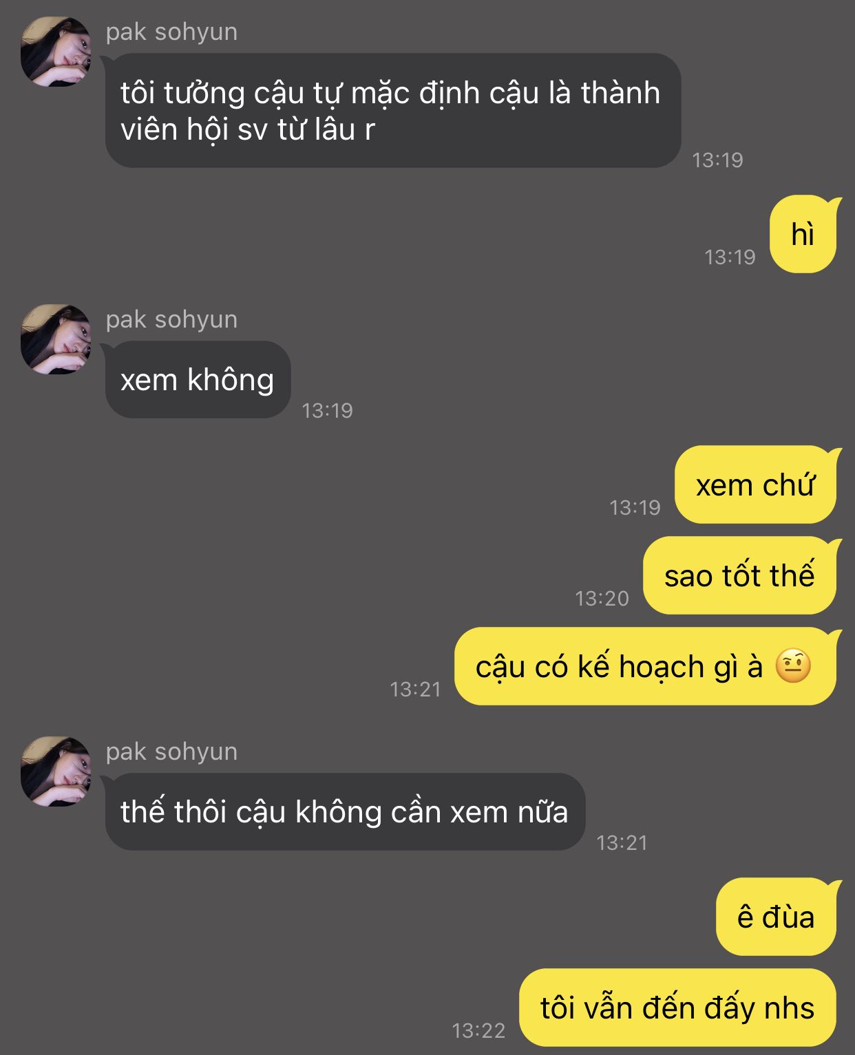Select the gray "xem không" bubble
855x1055 pixels.
[198, 379]
